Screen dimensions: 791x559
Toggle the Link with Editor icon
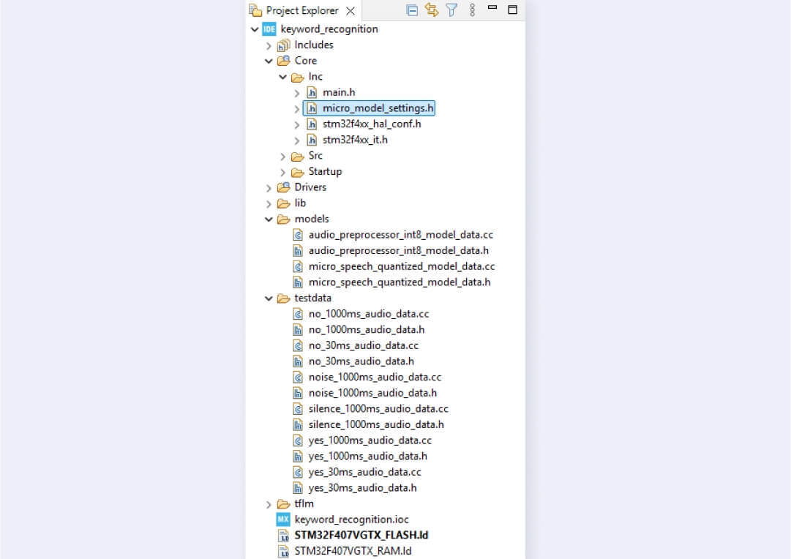[x=432, y=10]
